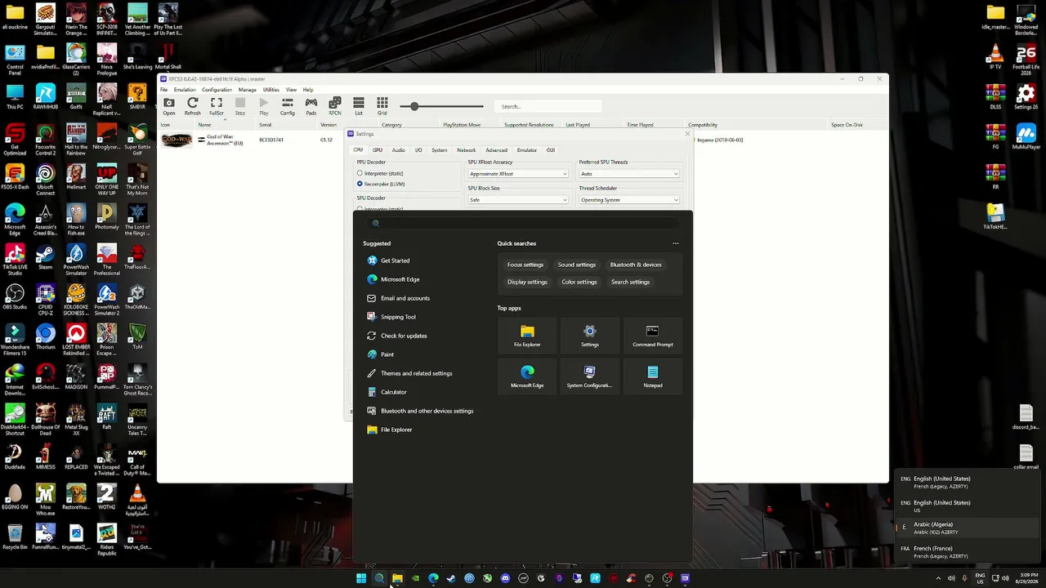Open Discord from the taskbar
The height and width of the screenshot is (588, 1046).
pyautogui.click(x=505, y=578)
